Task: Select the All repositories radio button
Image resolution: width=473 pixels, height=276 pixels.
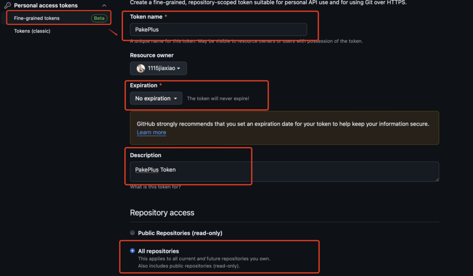Action: 133,251
